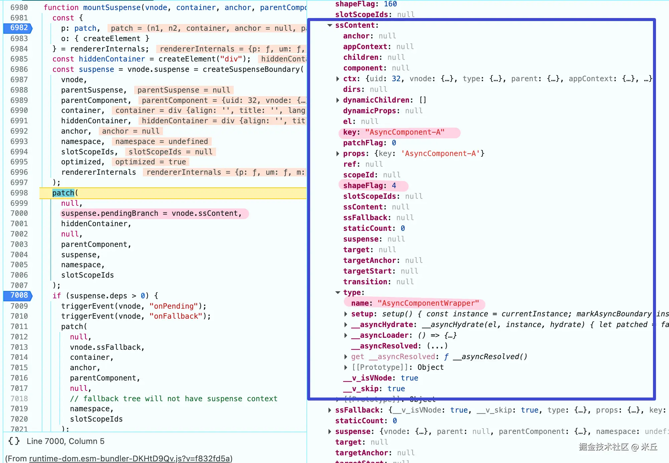Image resolution: width=669 pixels, height=463 pixels.
Task: Click the key "AsyncComponent-A" value
Action: [x=405, y=132]
